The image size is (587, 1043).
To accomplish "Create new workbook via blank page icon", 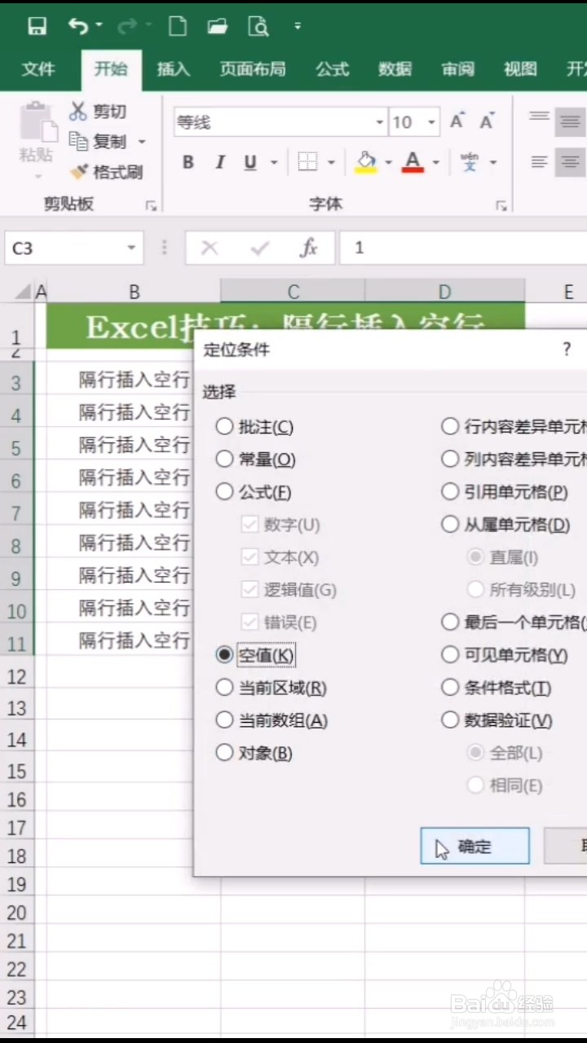I will (x=177, y=27).
